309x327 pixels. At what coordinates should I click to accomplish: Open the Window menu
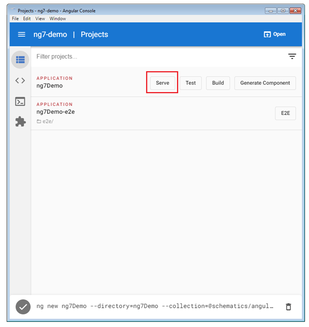click(x=58, y=19)
